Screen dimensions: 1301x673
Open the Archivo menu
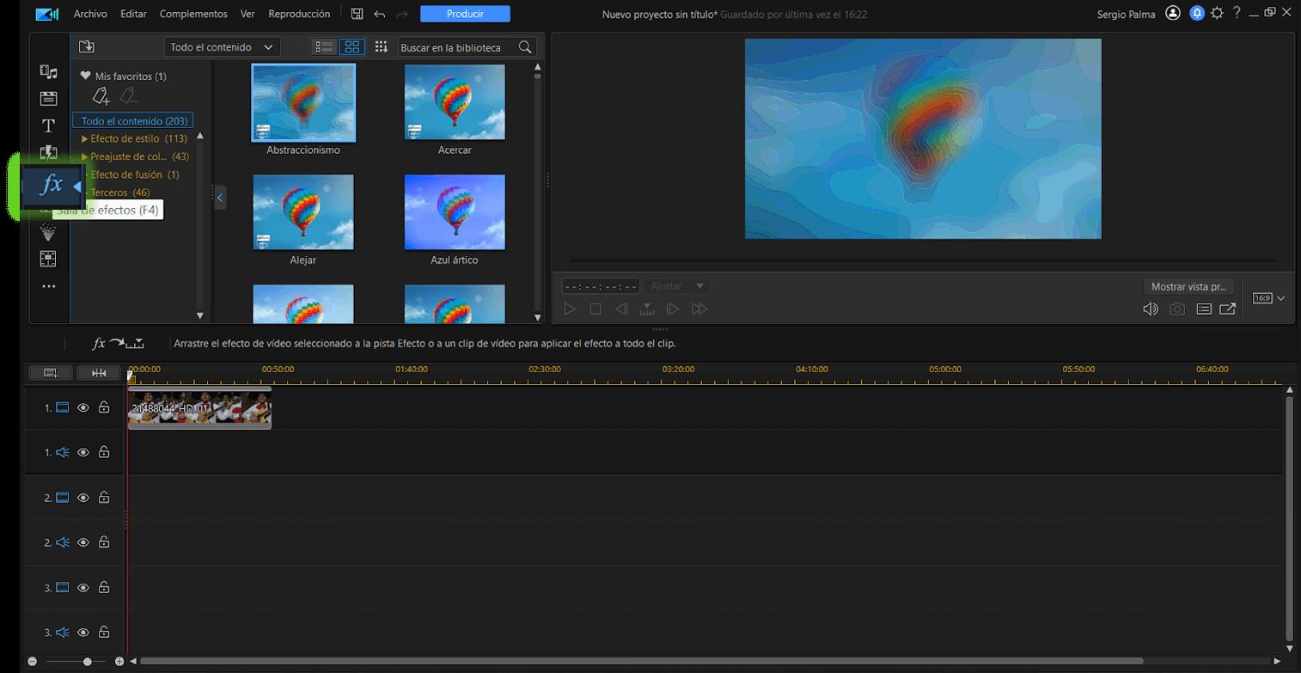[90, 14]
